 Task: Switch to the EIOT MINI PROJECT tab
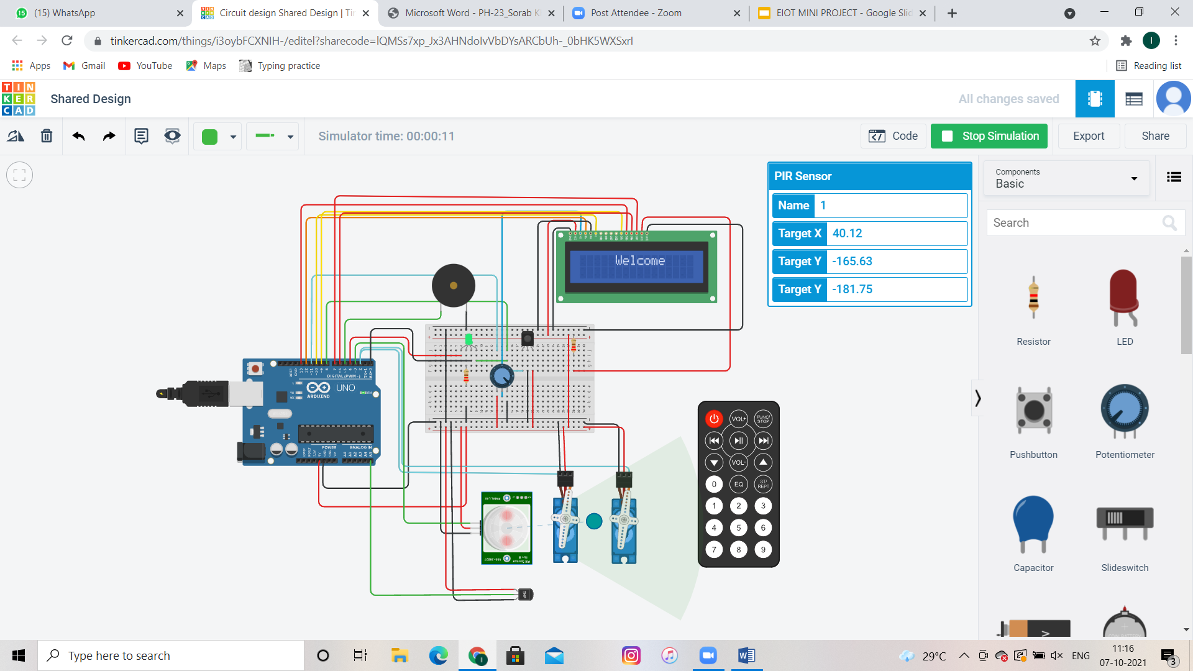coord(839,12)
